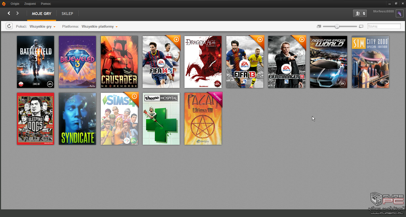Go back with the left arrow

(x=9, y=13)
